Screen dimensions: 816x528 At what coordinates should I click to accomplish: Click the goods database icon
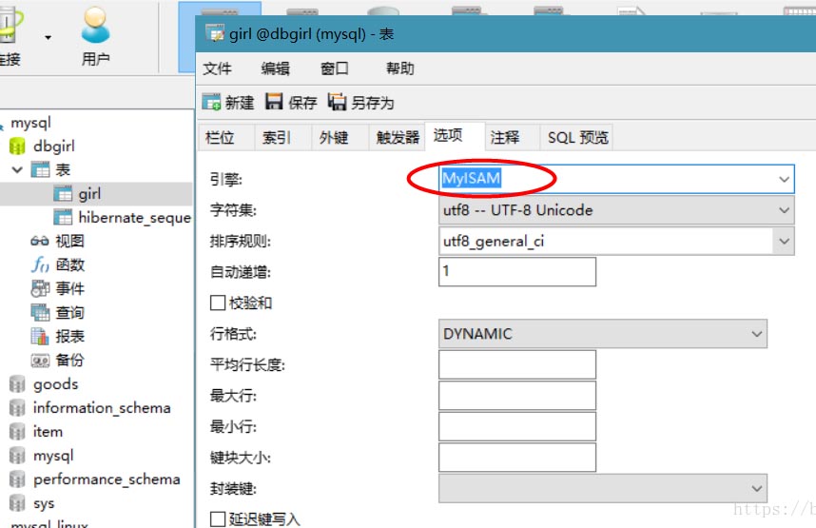point(17,384)
